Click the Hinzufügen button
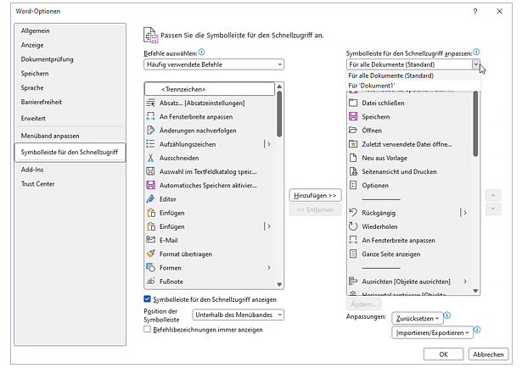This screenshot has width=522, height=368. [x=315, y=195]
